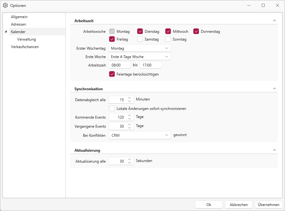Decrease Kommende Events days with down arrow
This screenshot has width=285, height=211.
(x=129, y=119)
